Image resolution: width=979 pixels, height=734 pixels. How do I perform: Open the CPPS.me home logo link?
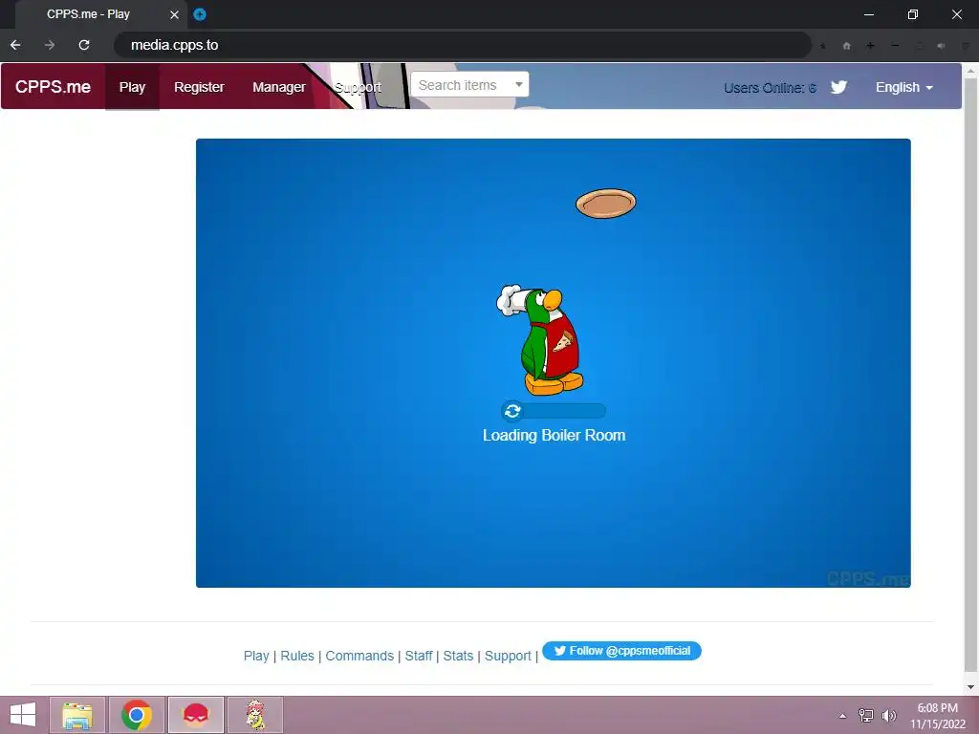(x=54, y=87)
